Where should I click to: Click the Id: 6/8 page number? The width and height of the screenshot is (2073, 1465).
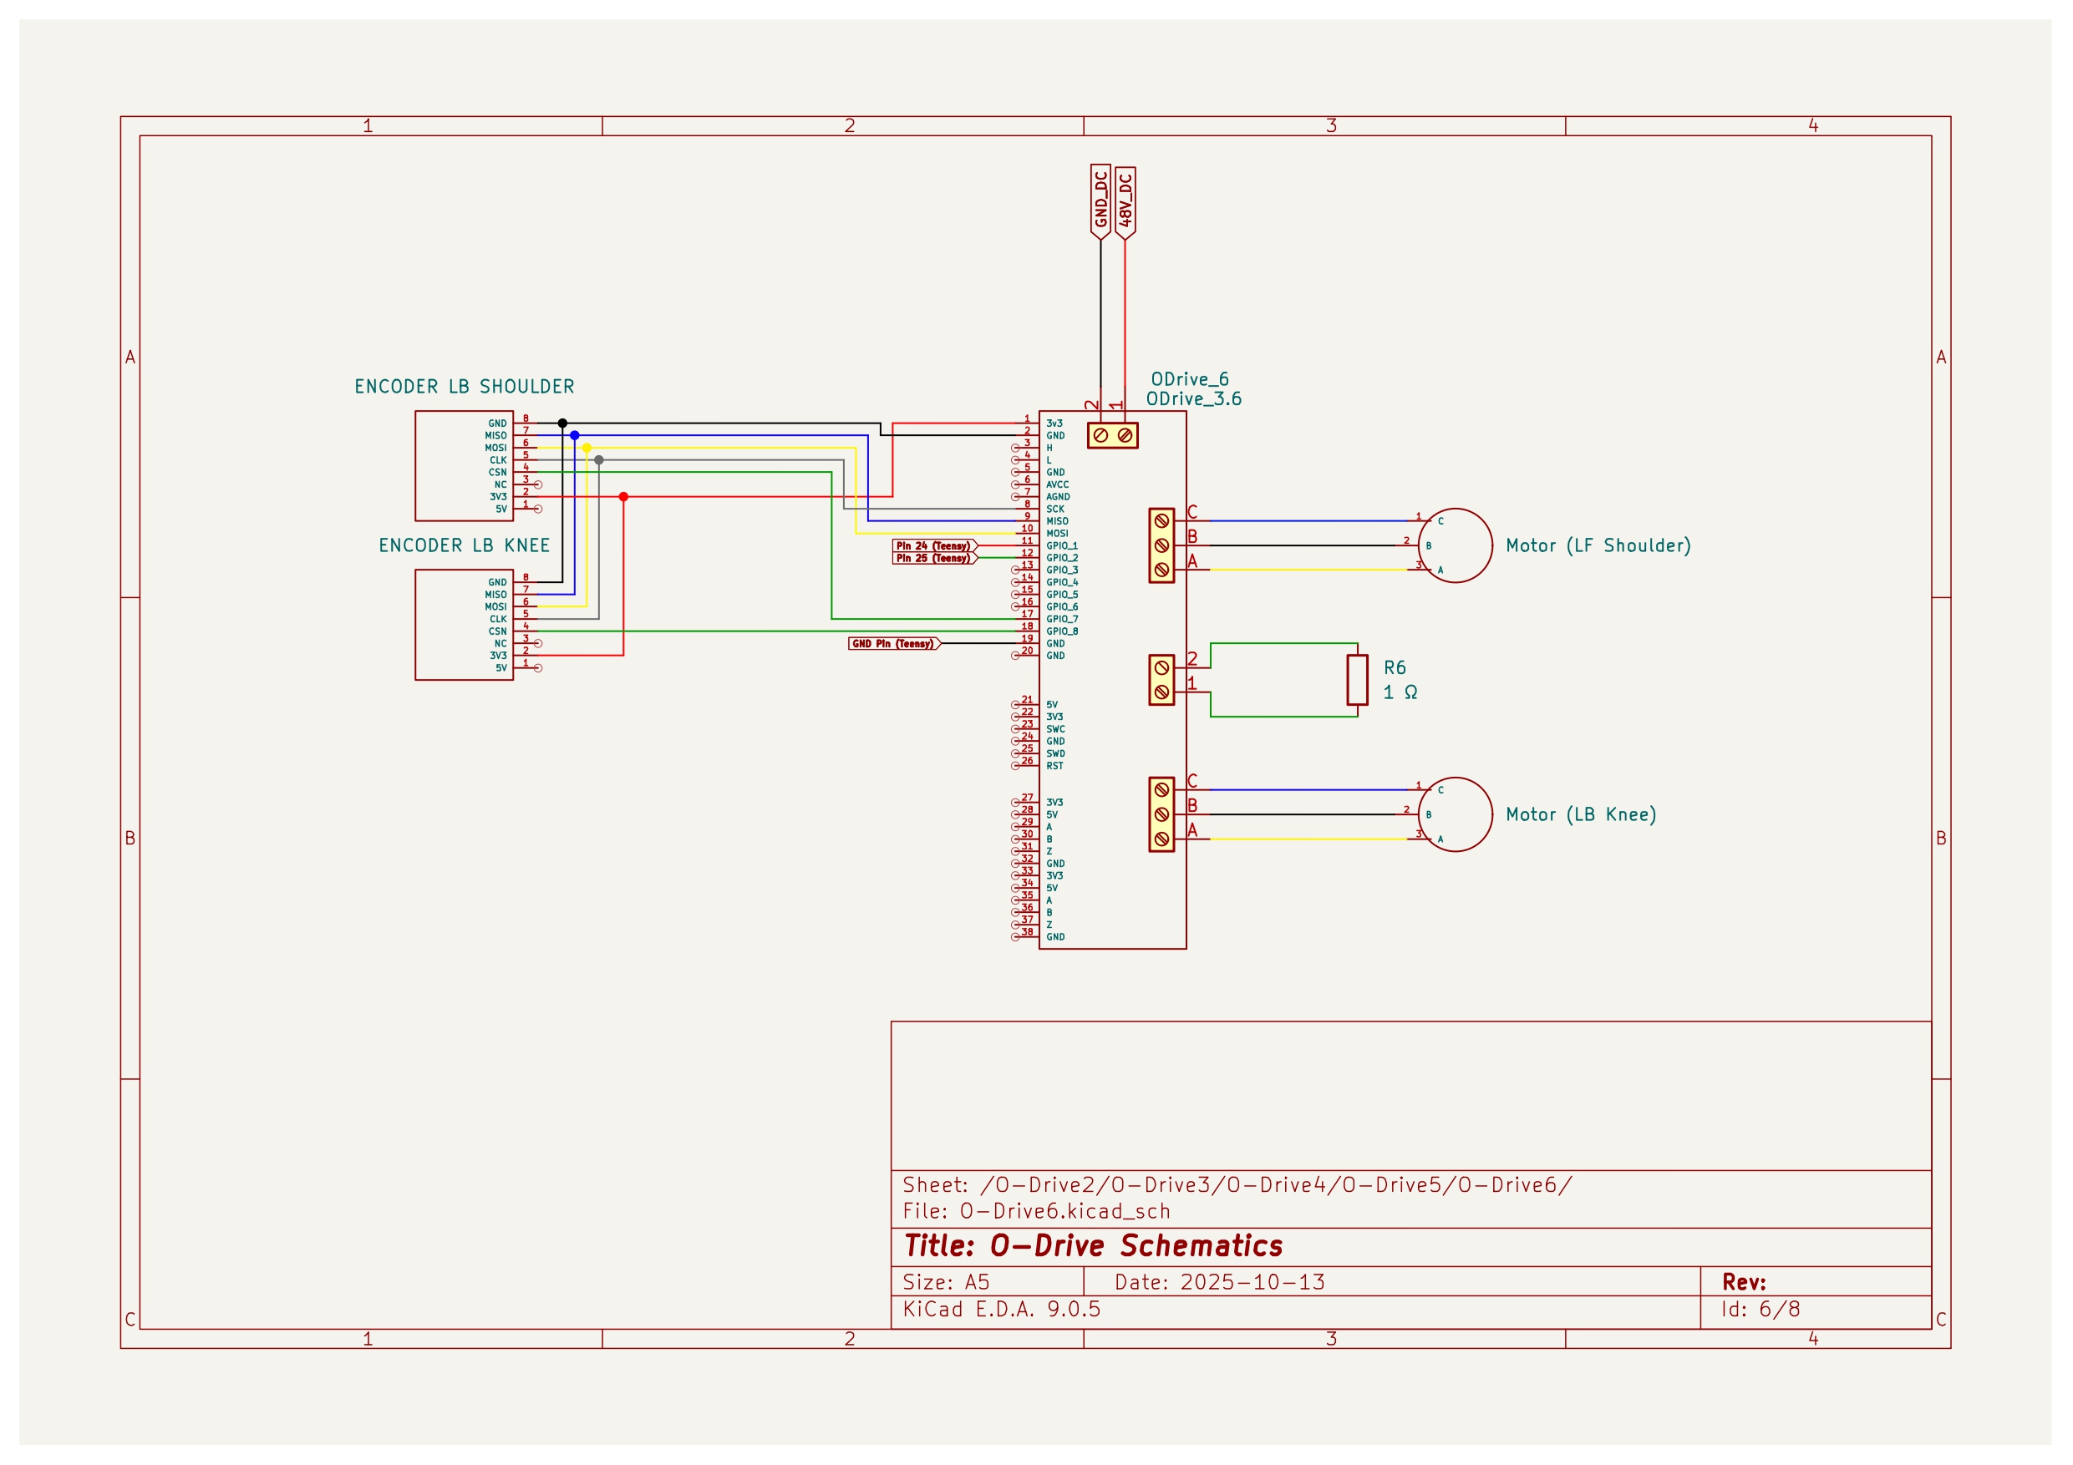(1761, 1310)
